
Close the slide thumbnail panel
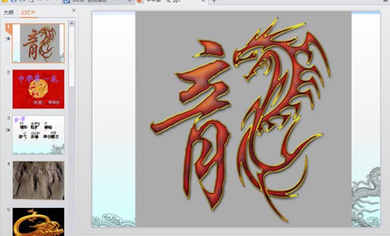(73, 10)
